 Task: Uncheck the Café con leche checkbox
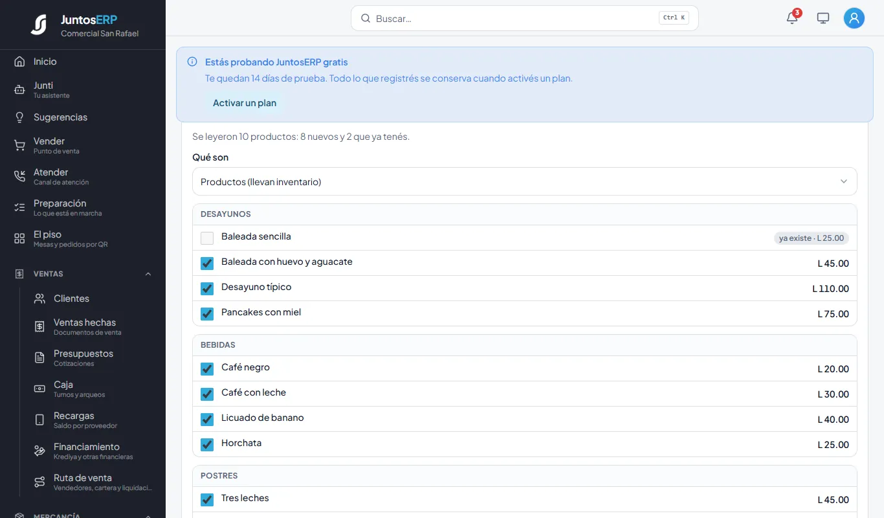[x=207, y=394]
